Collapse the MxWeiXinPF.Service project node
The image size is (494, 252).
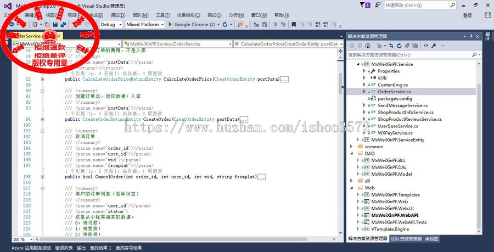click(358, 64)
